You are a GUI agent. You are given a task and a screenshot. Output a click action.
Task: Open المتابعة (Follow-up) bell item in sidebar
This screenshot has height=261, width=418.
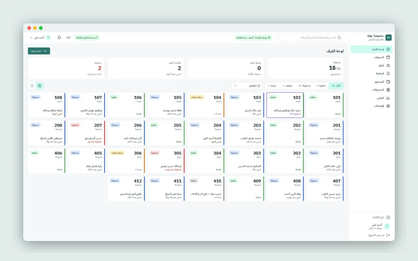[x=372, y=74]
